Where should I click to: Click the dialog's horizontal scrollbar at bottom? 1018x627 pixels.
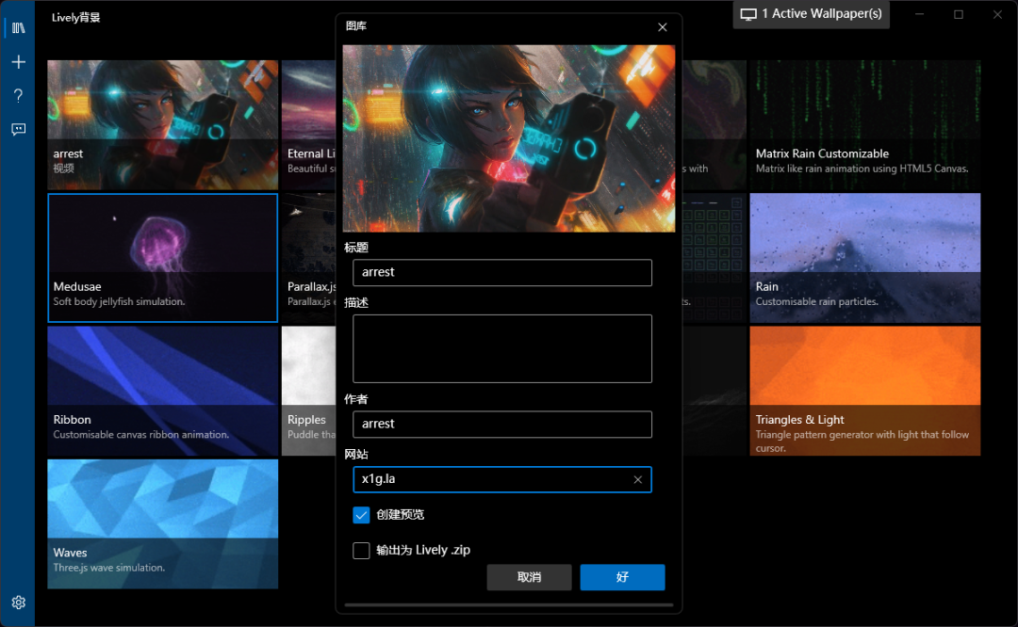(x=509, y=605)
